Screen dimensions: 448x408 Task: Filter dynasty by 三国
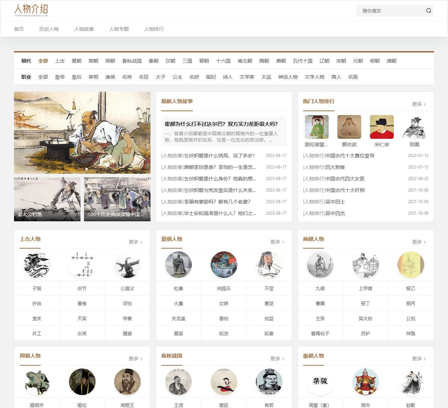coord(187,61)
